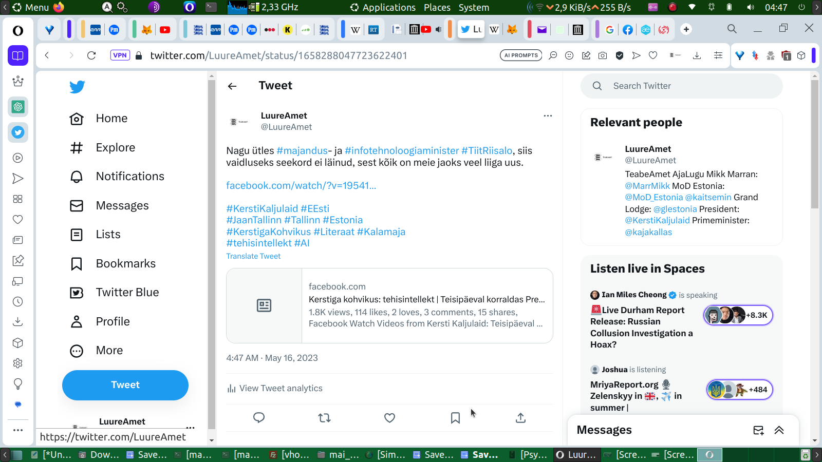This screenshot has height=462, width=822.
Task: Open Extensions cube in the Opera sidebar
Action: tap(18, 343)
